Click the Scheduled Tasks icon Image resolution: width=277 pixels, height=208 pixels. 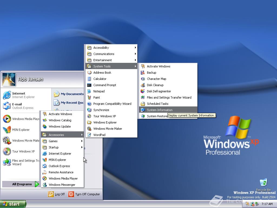(143, 104)
